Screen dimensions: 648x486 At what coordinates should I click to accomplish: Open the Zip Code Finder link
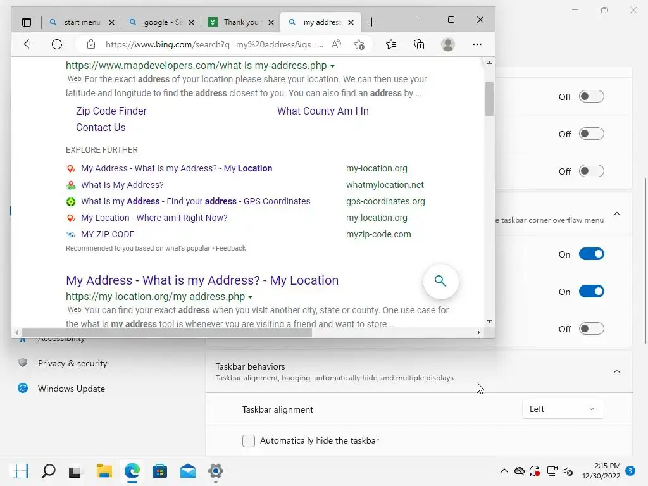tap(111, 111)
